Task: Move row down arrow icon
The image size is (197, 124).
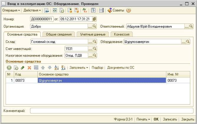Action: [x=50, y=68]
